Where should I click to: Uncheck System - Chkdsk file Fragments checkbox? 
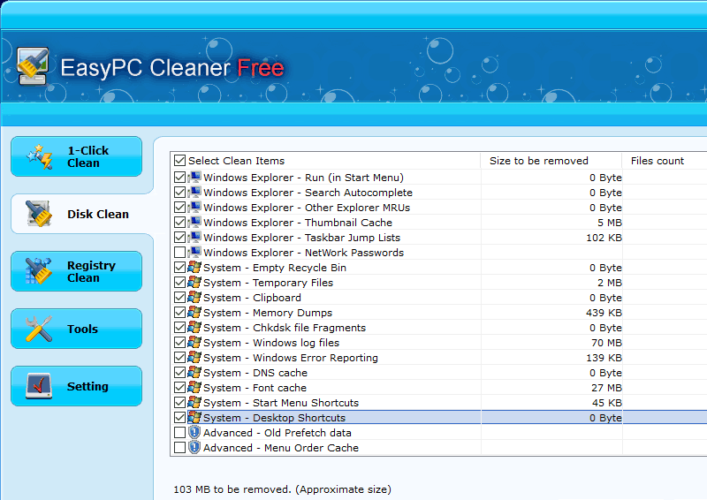[180, 328]
